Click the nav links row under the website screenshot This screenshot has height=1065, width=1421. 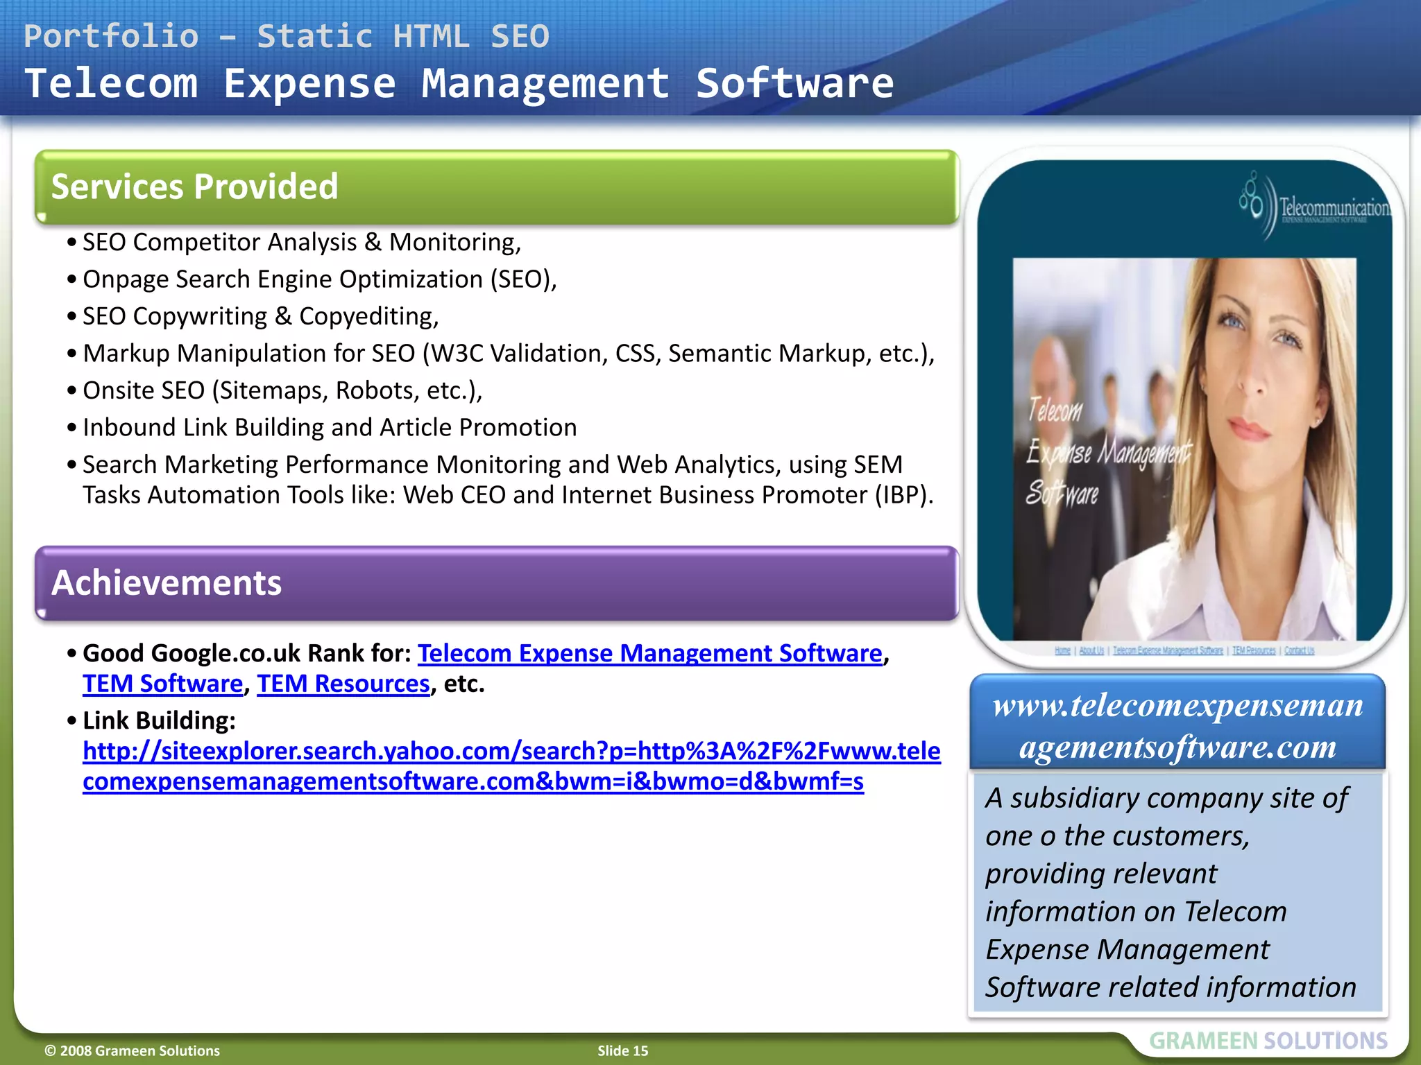tap(1184, 650)
